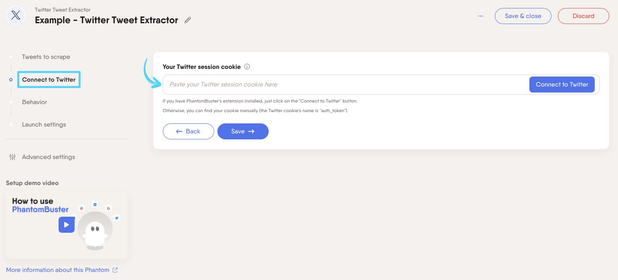This screenshot has width=618, height=280.
Task: Click the Advanced settings sliders icon
Action: (12, 157)
